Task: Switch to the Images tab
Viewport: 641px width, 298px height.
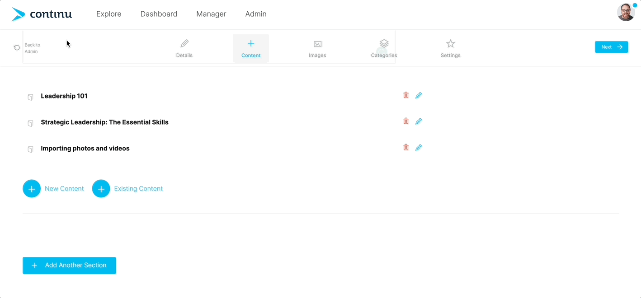Action: (x=317, y=48)
